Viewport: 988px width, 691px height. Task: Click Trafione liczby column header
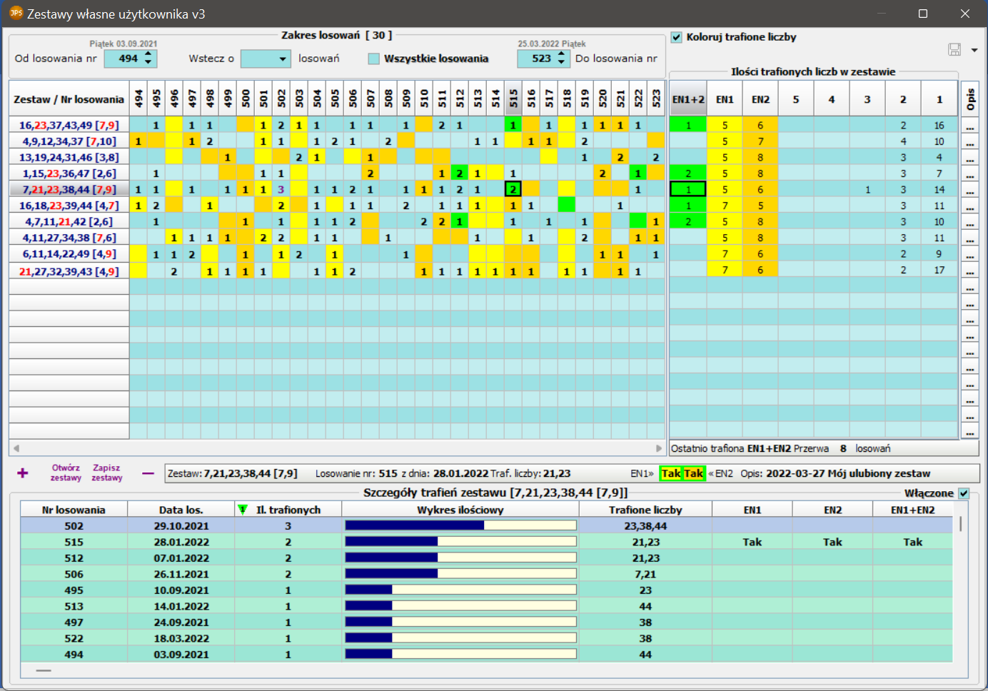[x=645, y=510]
